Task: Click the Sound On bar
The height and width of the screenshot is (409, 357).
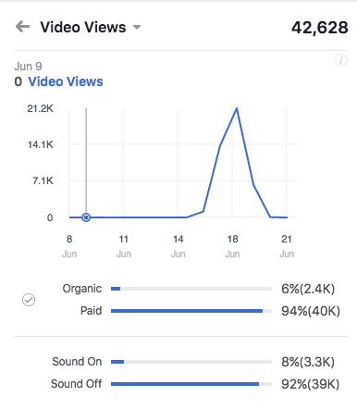Action: (191, 362)
